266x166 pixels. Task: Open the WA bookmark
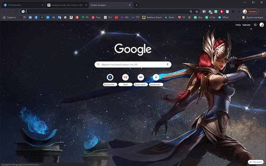(x=125, y=17)
